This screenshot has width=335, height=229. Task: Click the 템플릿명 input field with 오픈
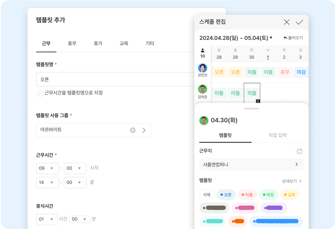click(x=115, y=79)
